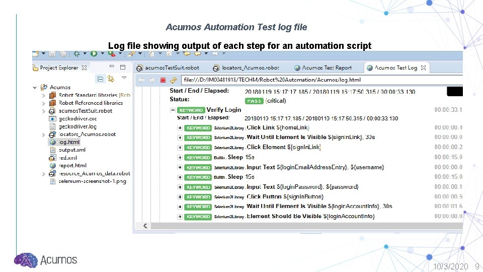Image resolution: width=483 pixels, height=272 pixels.
Task: Open dropdown beside Run External Tools icon
Action: point(120,54)
